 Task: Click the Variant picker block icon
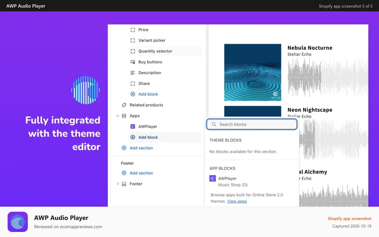click(133, 40)
